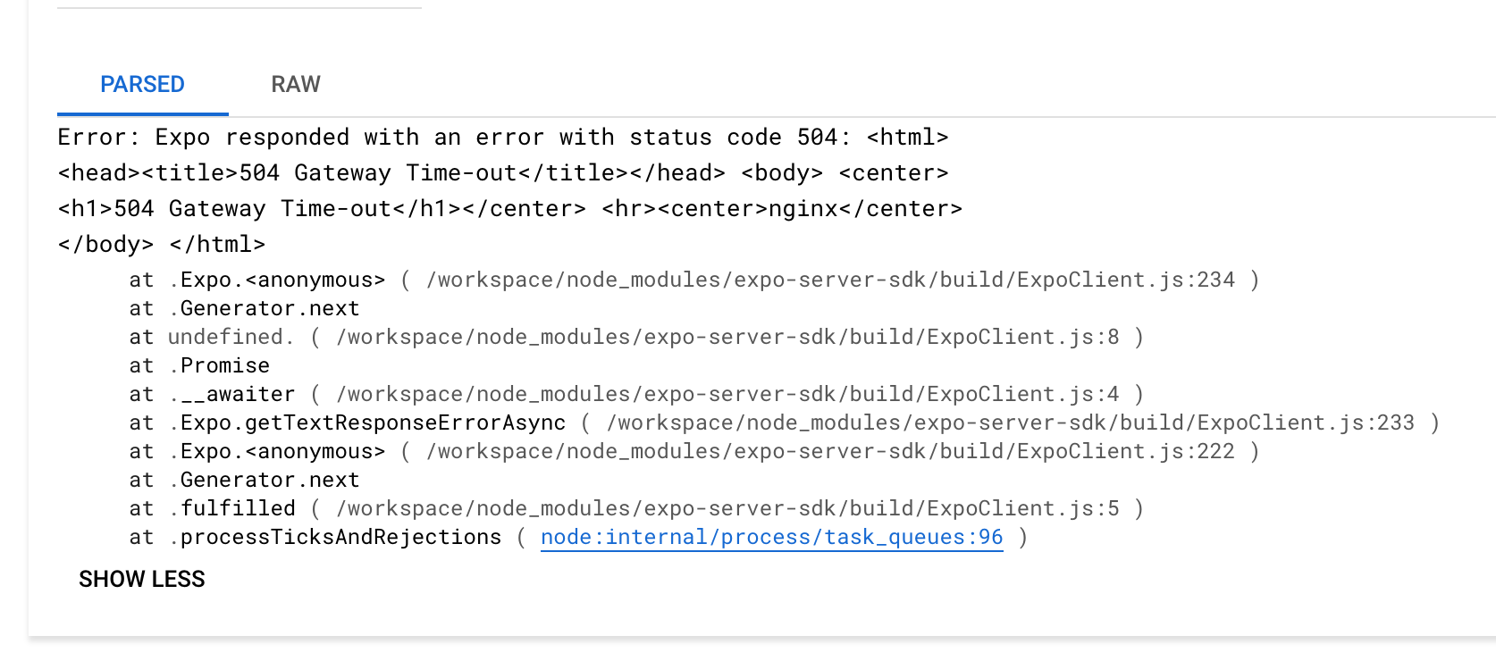Click the stack frame ending ExpoClient.js:222

point(694,451)
